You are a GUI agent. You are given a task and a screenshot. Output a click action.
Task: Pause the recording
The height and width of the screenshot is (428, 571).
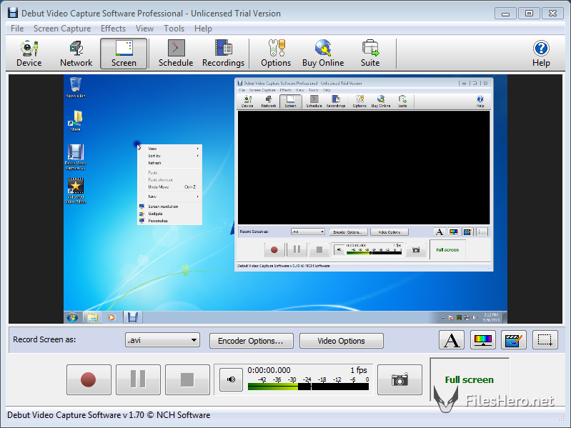(138, 379)
